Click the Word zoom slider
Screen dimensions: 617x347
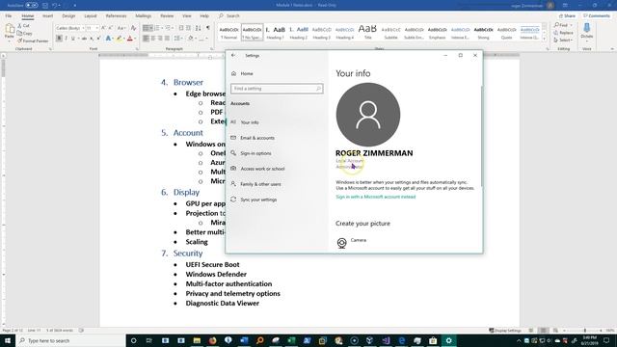pyautogui.click(x=585, y=331)
